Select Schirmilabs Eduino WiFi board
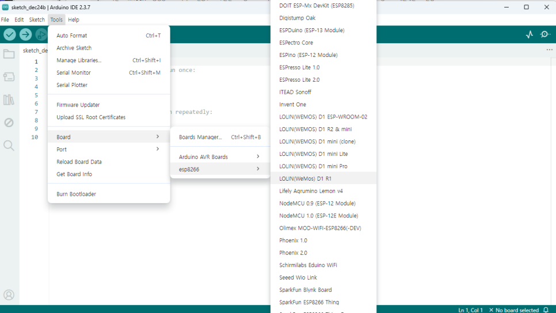This screenshot has width=556, height=313. 323,265
